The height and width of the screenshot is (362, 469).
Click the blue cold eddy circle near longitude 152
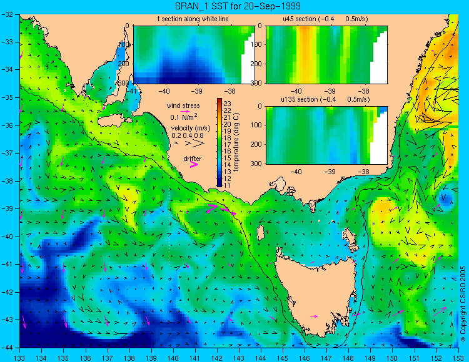coord(446,198)
